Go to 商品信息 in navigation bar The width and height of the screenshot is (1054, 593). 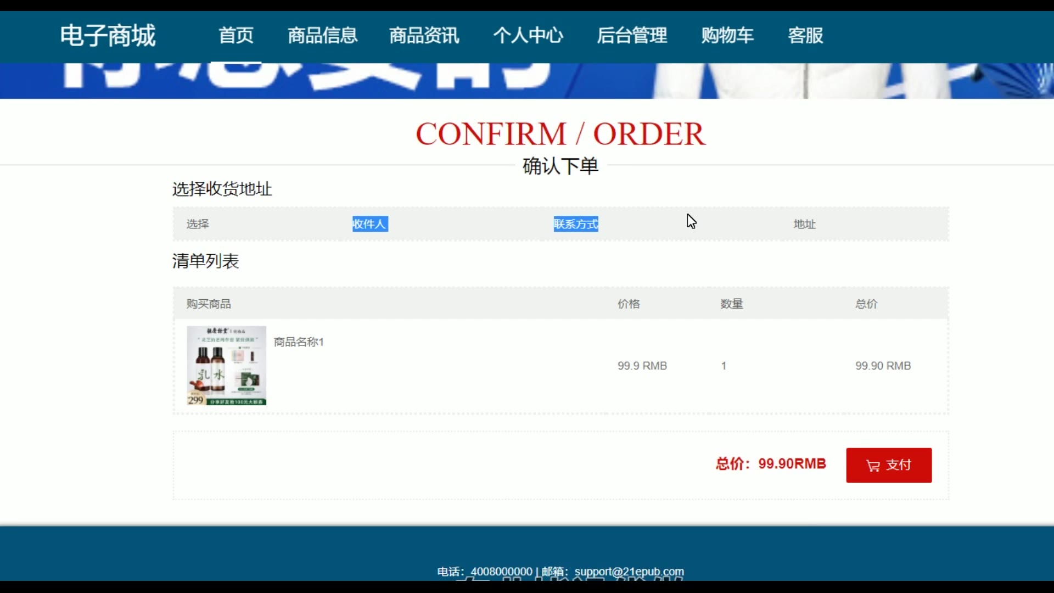(x=322, y=36)
